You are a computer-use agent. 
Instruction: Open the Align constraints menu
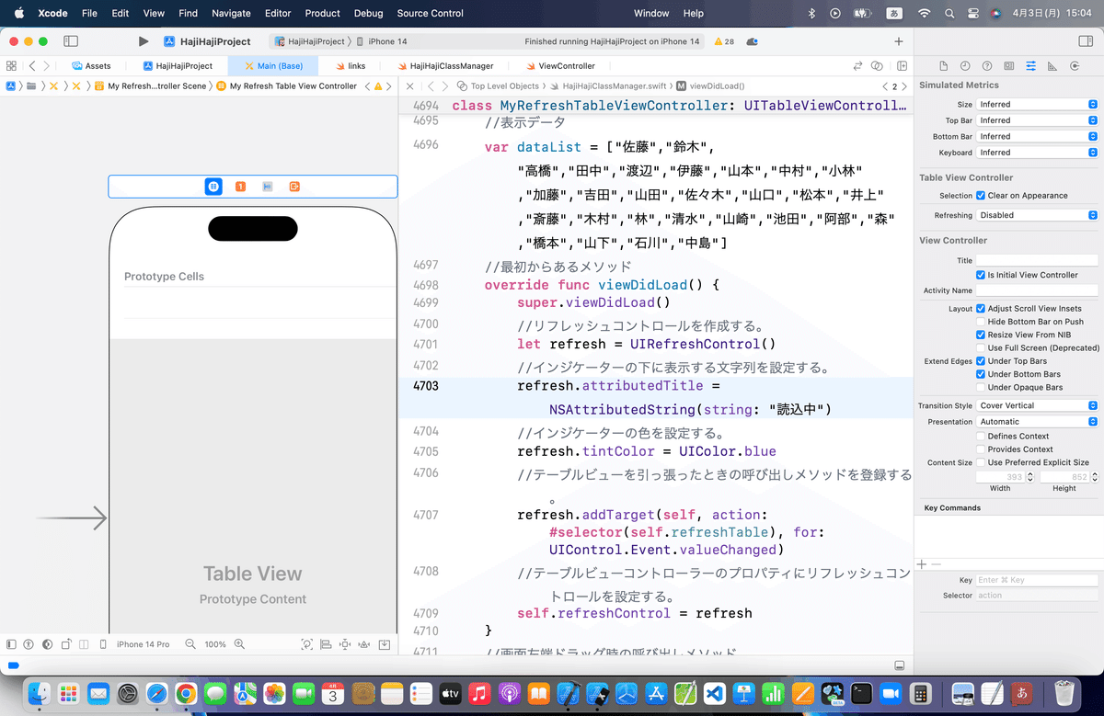(327, 644)
